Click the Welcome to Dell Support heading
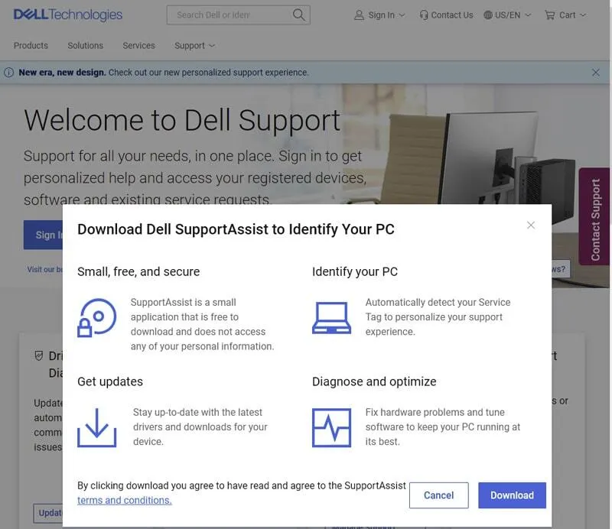 [x=182, y=120]
